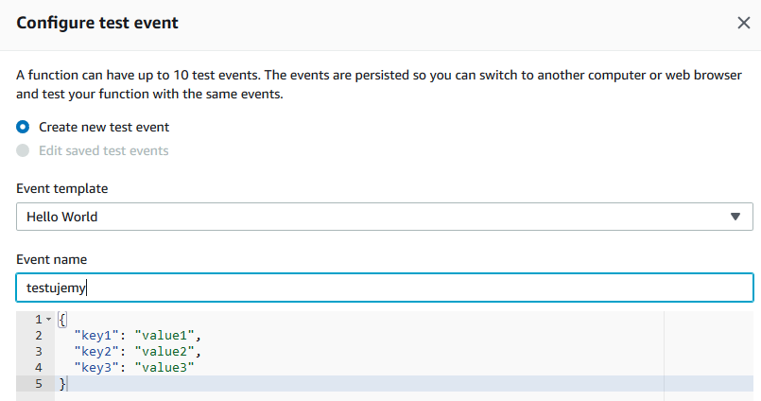The image size is (761, 401).
Task: Click line number 2 in the editor gutter
Action: click(x=39, y=336)
